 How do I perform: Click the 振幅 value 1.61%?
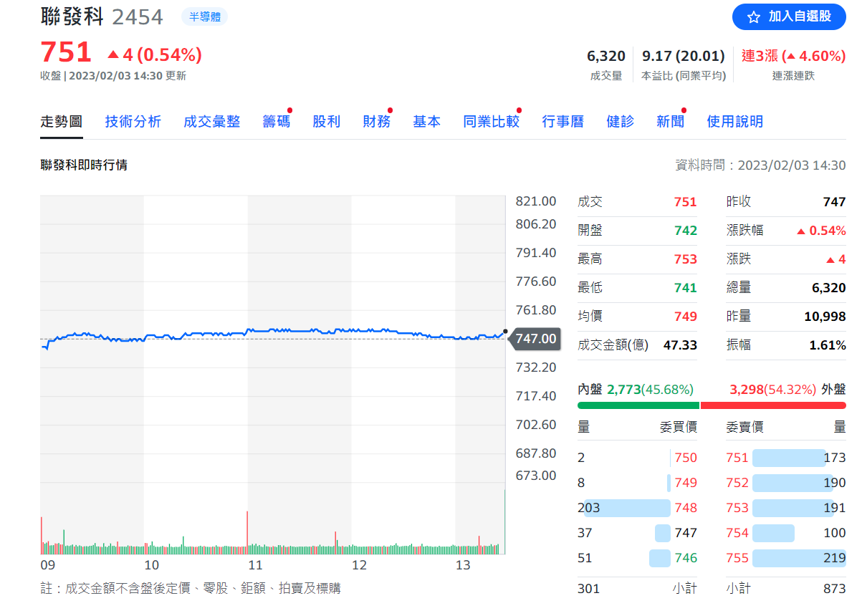coord(828,345)
